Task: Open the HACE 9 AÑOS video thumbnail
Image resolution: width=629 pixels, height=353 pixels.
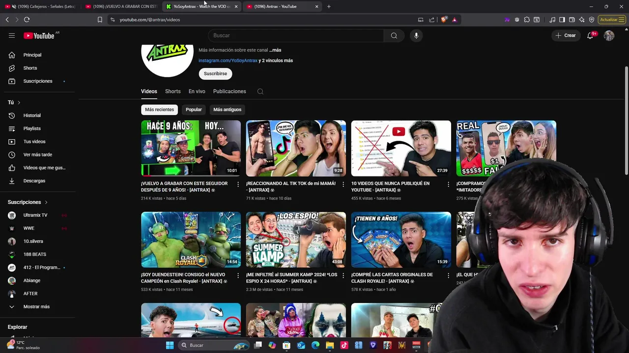Action: click(x=191, y=148)
